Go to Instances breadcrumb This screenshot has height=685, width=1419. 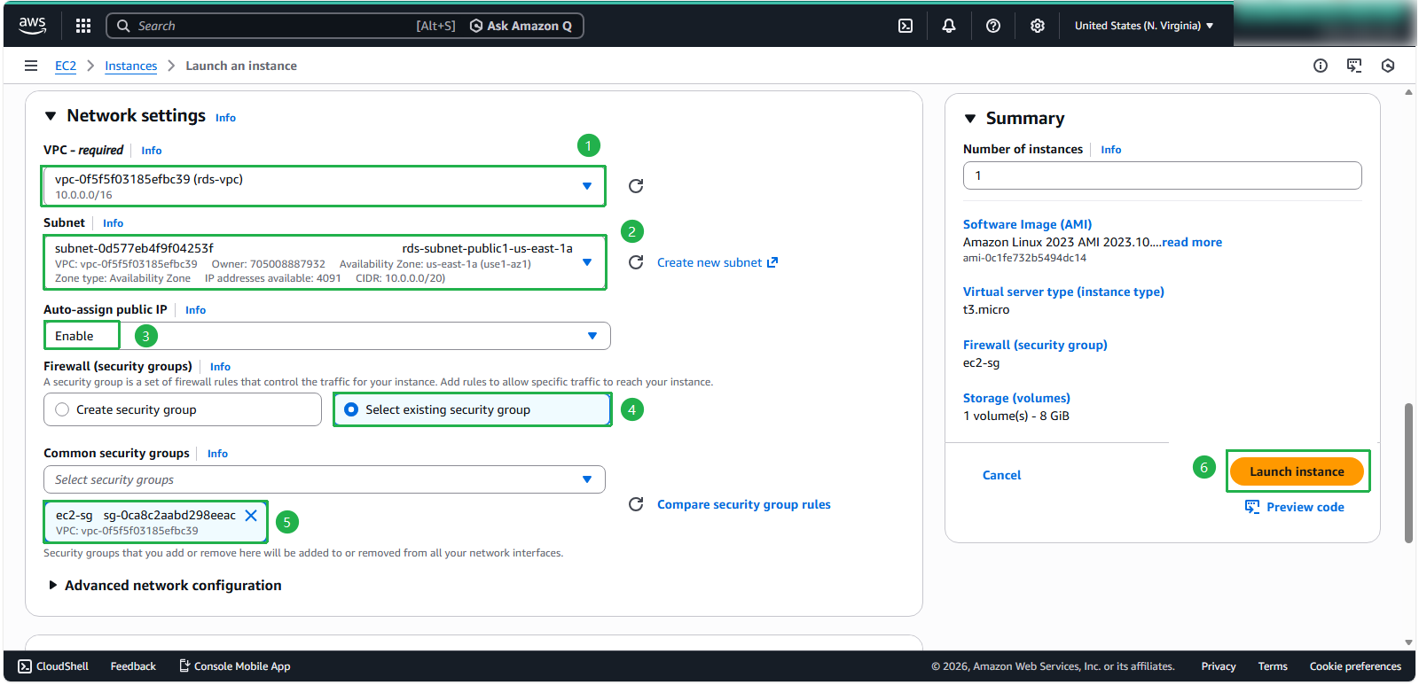[x=130, y=66]
